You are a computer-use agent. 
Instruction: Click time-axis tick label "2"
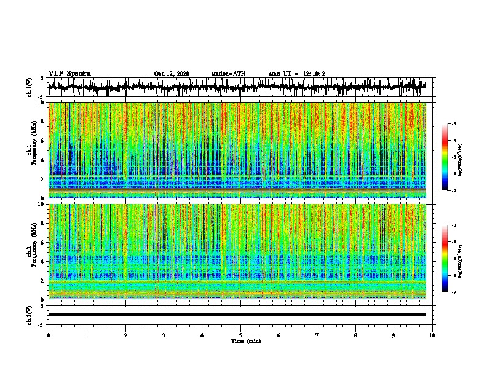click(x=125, y=335)
